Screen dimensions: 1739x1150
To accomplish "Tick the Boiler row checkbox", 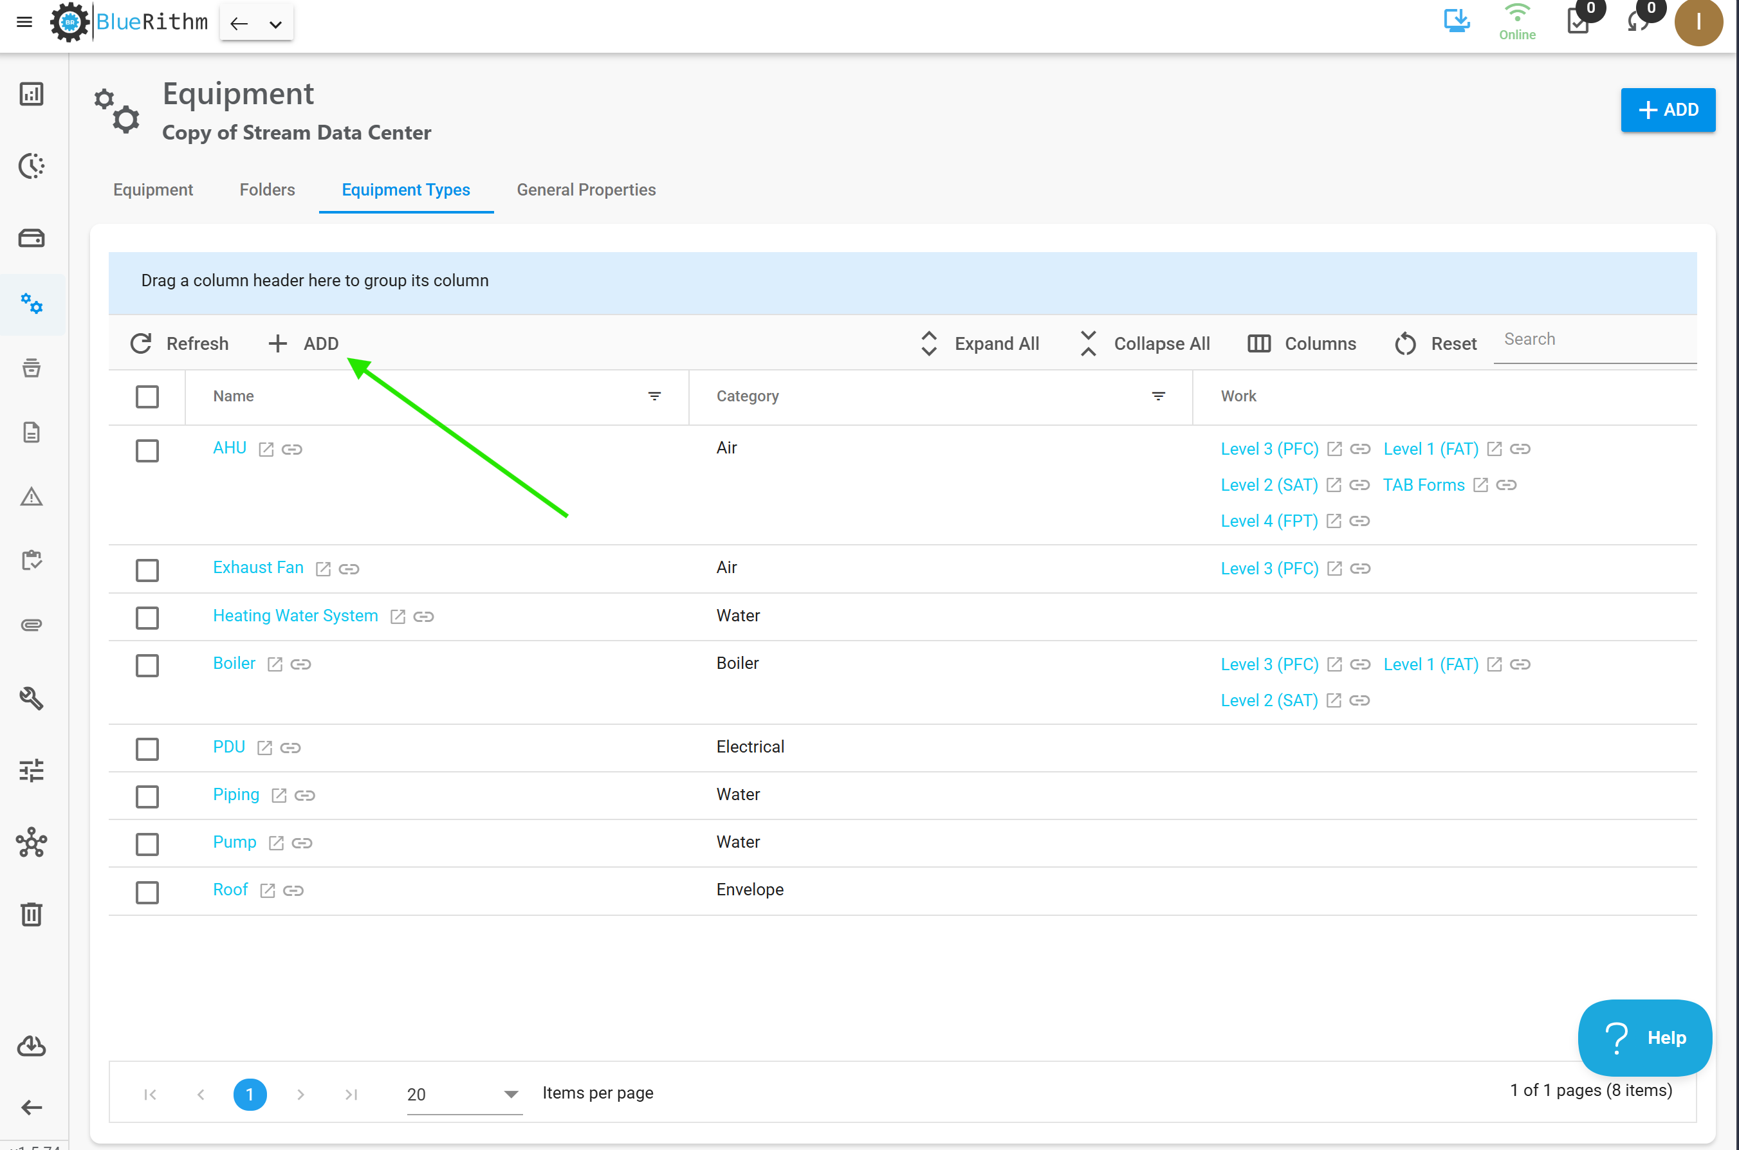I will [x=147, y=665].
